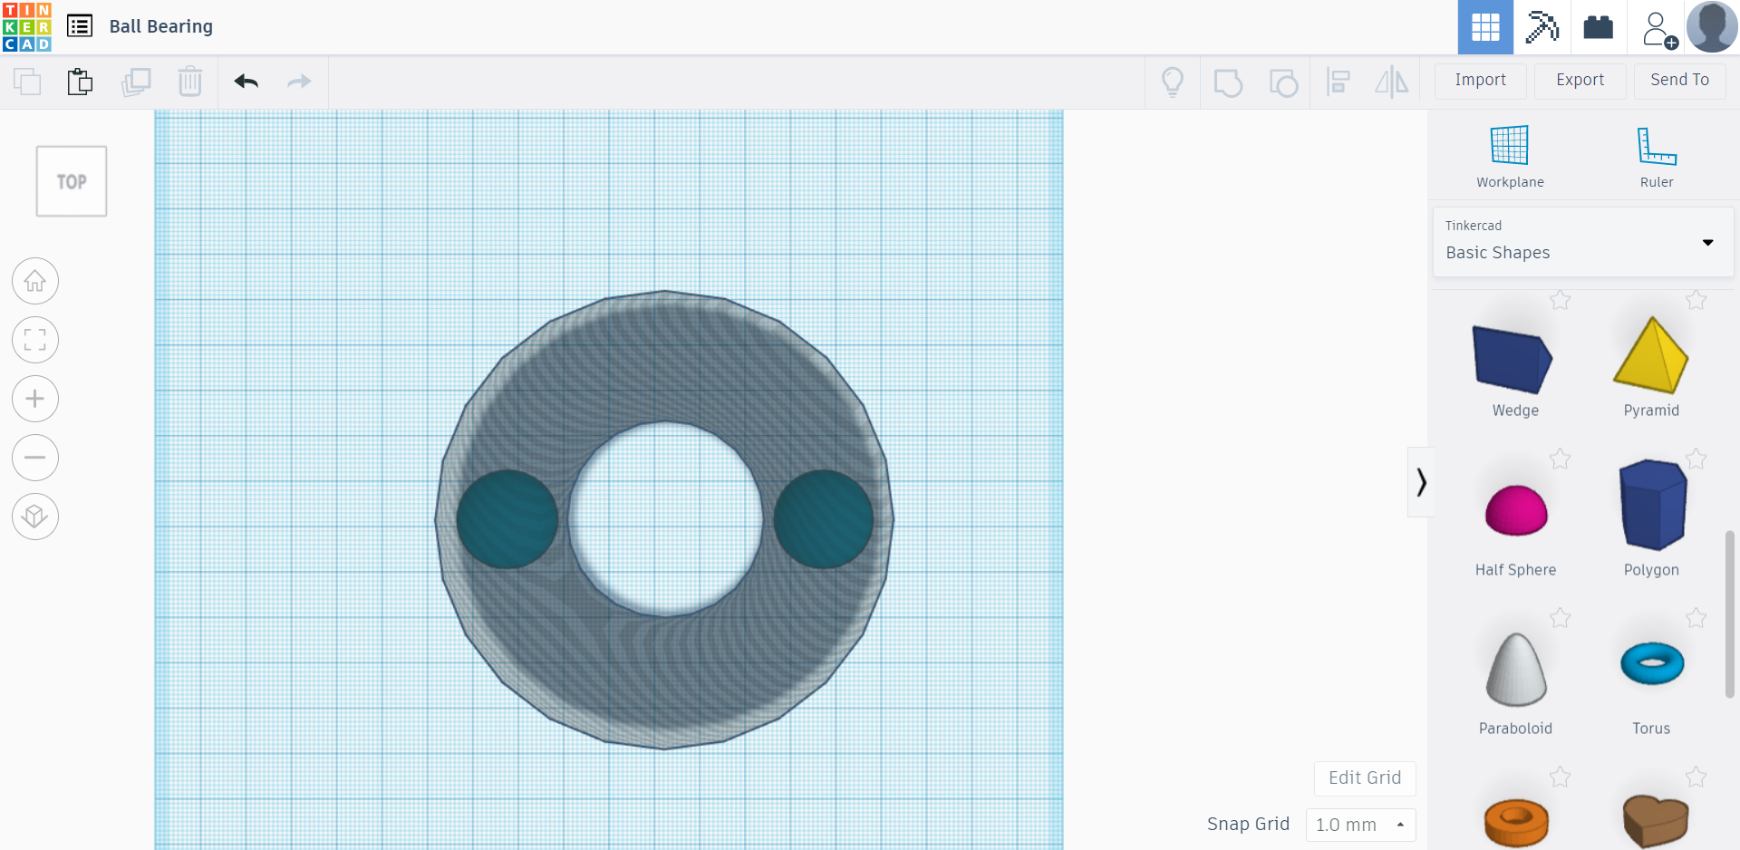Favorite the Polygon shape star
This screenshot has width=1740, height=850.
1696,459
